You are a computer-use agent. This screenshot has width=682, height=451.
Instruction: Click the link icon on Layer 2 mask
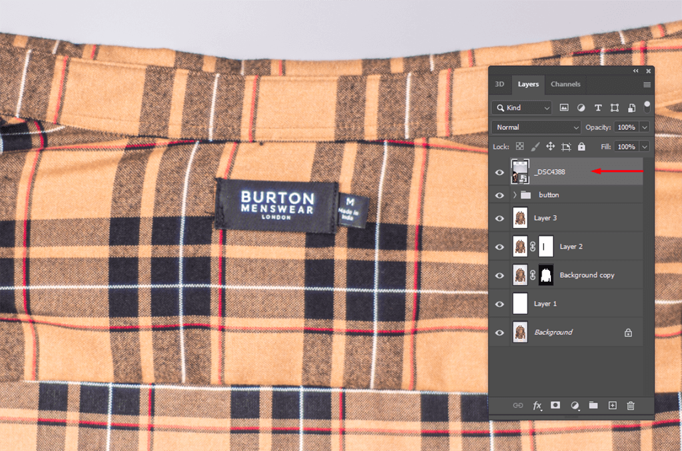pos(533,246)
